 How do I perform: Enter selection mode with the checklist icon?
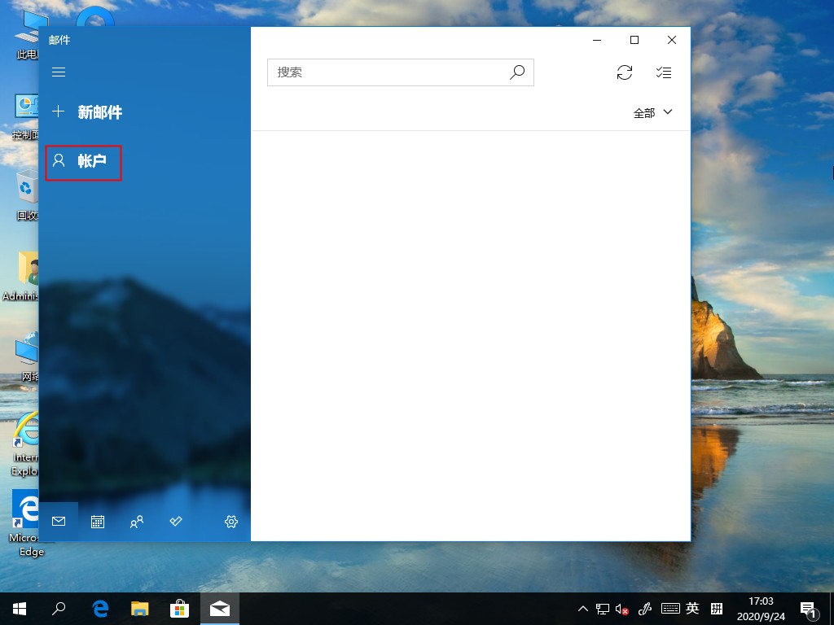click(664, 72)
